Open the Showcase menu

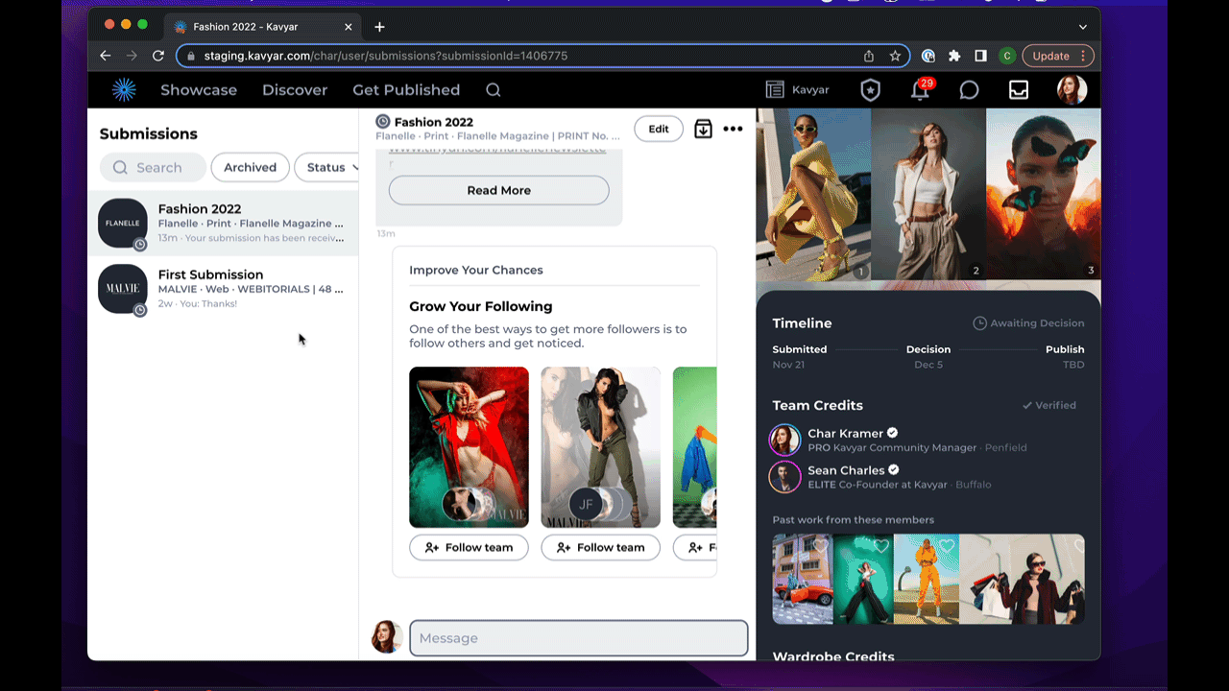point(199,90)
